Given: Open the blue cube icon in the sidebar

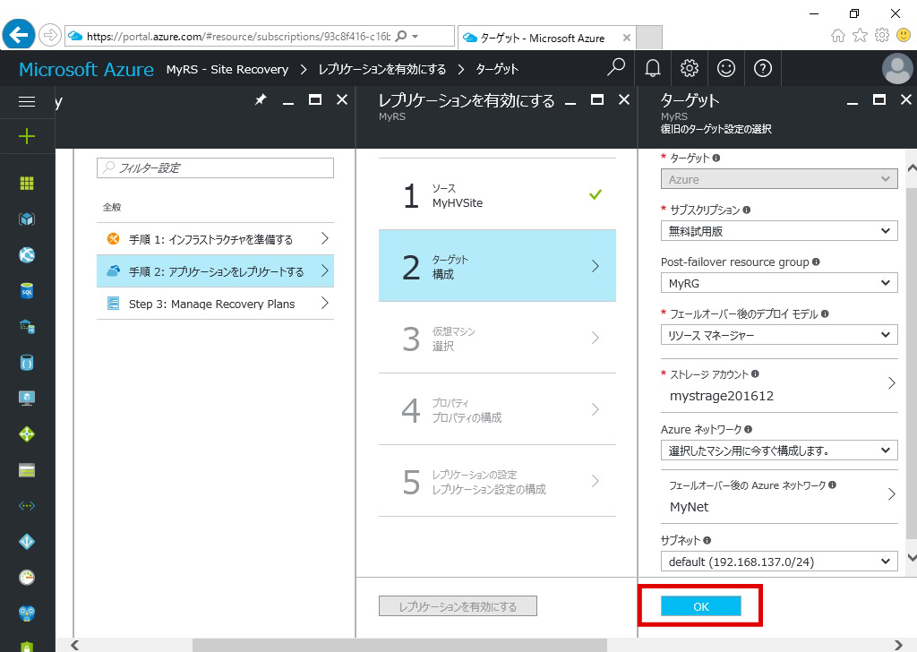Looking at the screenshot, I should 27,219.
